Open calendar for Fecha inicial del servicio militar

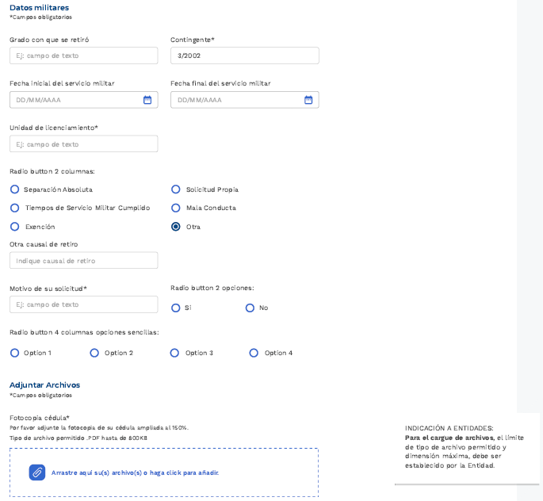tap(147, 100)
